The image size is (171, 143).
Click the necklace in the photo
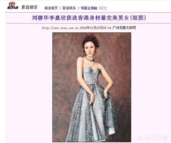tap(90, 60)
